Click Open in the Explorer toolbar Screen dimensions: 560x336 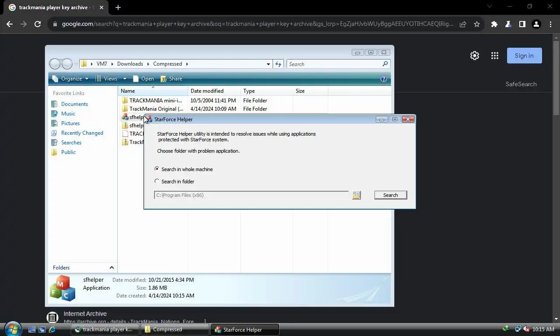(x=143, y=79)
